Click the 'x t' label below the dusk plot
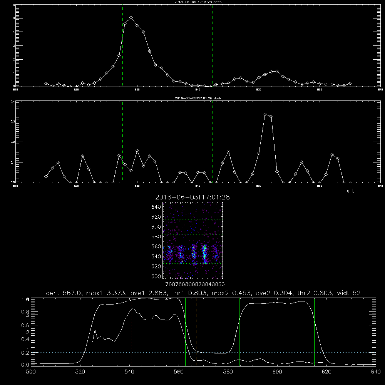Image resolution: width=385 pixels, height=385 pixels. (350, 191)
